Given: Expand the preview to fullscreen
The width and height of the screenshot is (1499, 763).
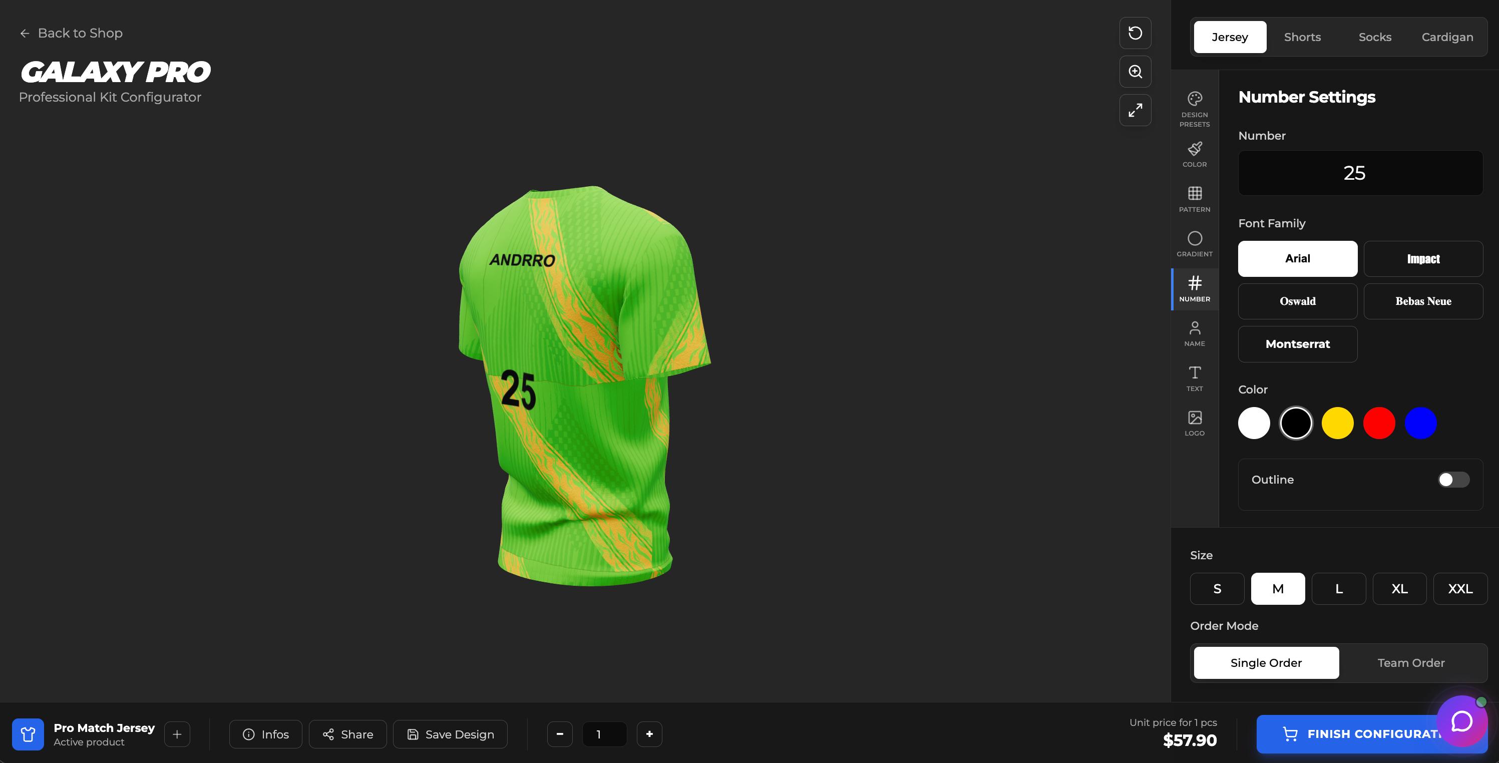Looking at the screenshot, I should (1135, 110).
